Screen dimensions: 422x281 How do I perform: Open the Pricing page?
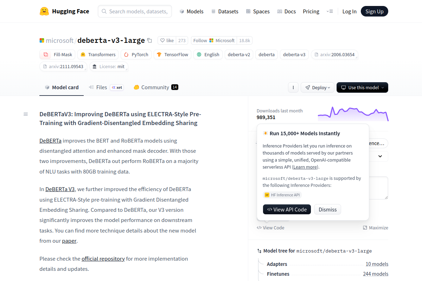tap(311, 11)
